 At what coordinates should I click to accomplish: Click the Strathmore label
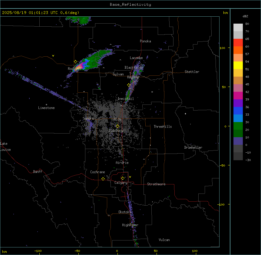pyautogui.click(x=156, y=184)
